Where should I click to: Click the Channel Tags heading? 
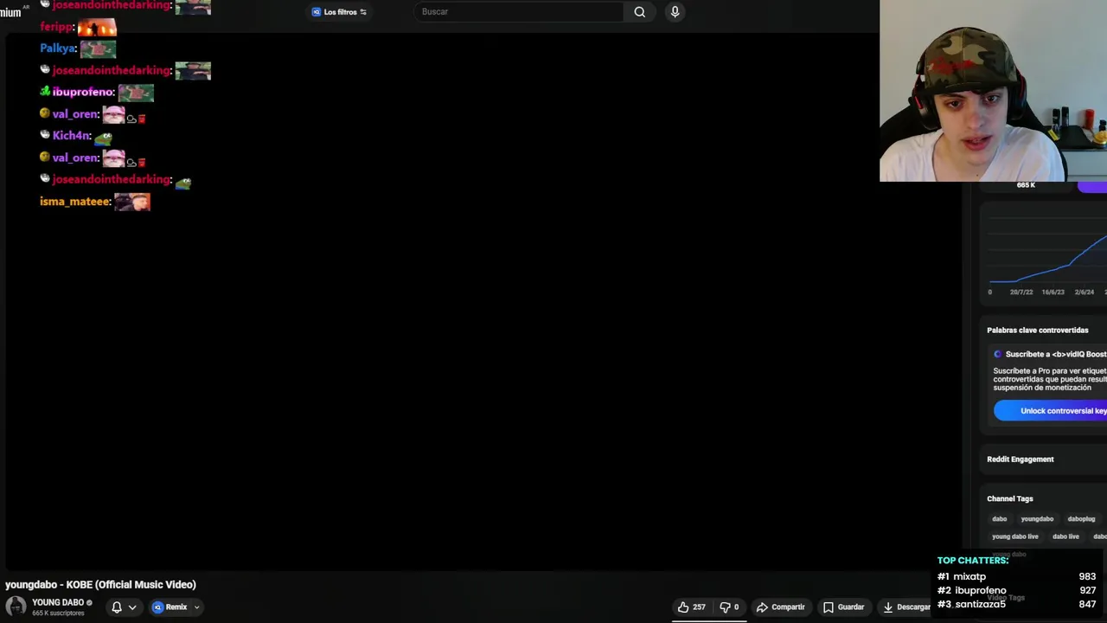click(x=1010, y=499)
